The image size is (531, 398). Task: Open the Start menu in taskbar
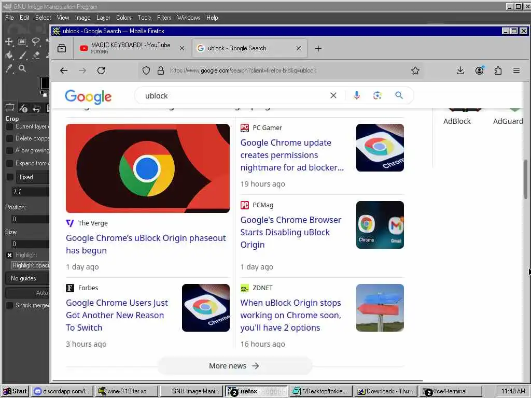(x=15, y=391)
